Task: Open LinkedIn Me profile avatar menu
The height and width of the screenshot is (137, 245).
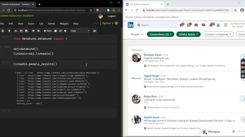Action: [x=218, y=25]
